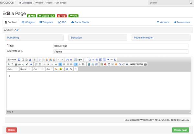Click the editor help question mark icon

[x=76, y=69]
